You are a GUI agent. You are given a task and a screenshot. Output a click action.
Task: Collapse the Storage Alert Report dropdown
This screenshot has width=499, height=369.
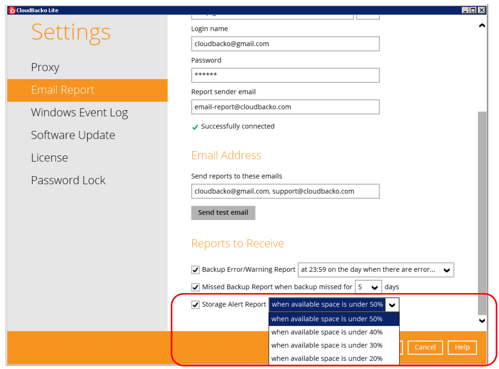point(392,305)
